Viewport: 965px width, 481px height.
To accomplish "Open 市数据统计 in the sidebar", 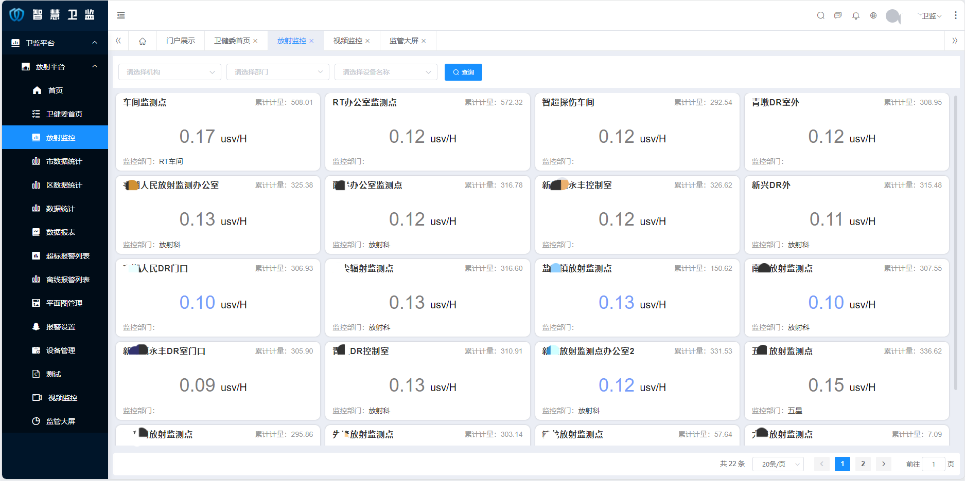I will 55,161.
